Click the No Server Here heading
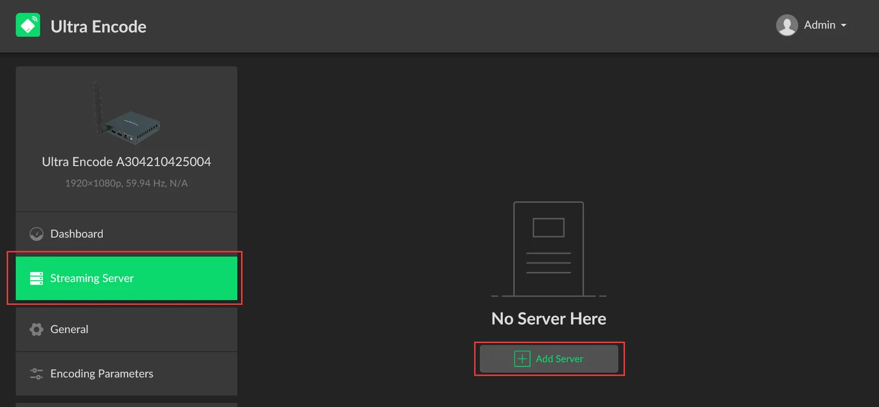This screenshot has height=407, width=879. click(x=549, y=319)
